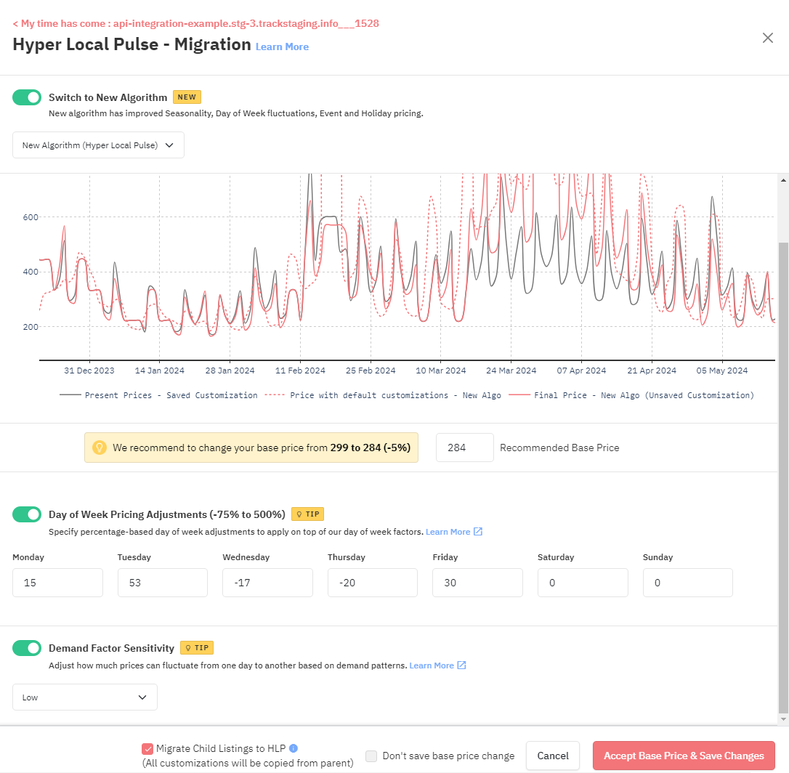The image size is (789, 773).
Task: Turn off Day of Week Pricing Adjustments
Action: point(27,514)
